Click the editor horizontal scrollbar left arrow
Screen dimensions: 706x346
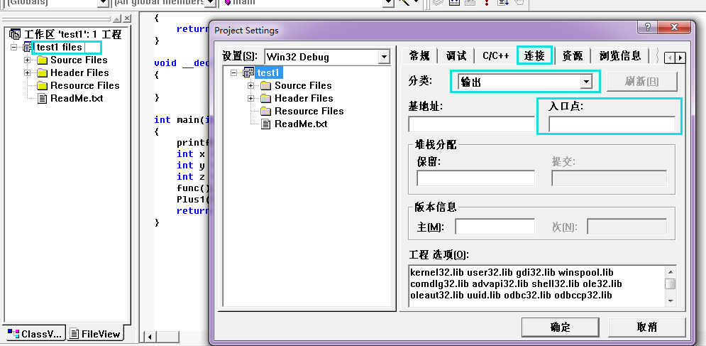[x=150, y=337]
